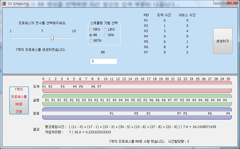The width and height of the screenshot is (240, 149).
Task: Click the '스케줄링 기법 선택' group title
Action: [104, 23]
